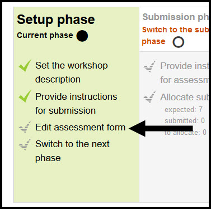The width and height of the screenshot is (211, 209).
Task: Click the empty circle to switch to submission phase
Action: (179, 42)
